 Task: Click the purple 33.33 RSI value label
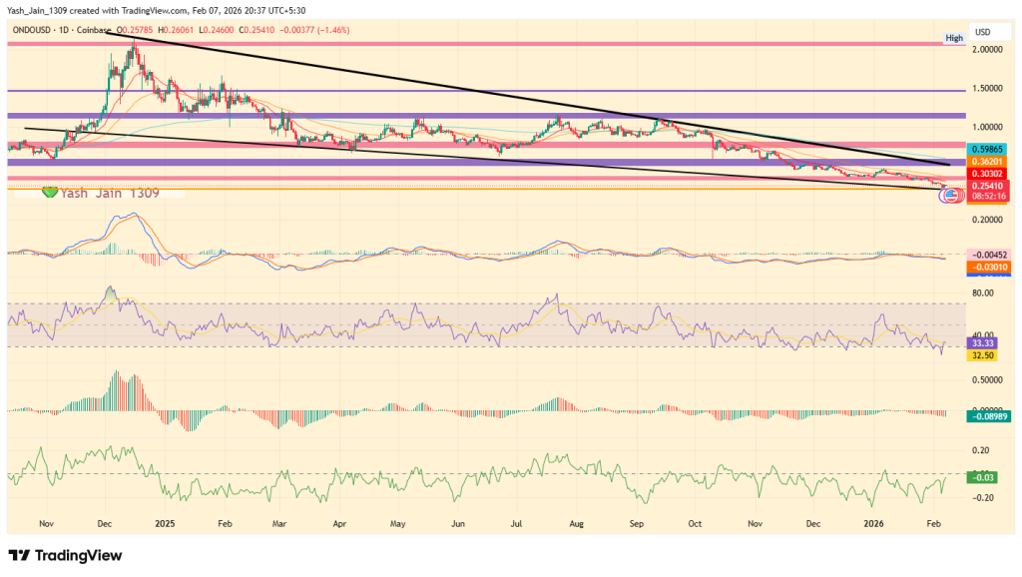984,343
